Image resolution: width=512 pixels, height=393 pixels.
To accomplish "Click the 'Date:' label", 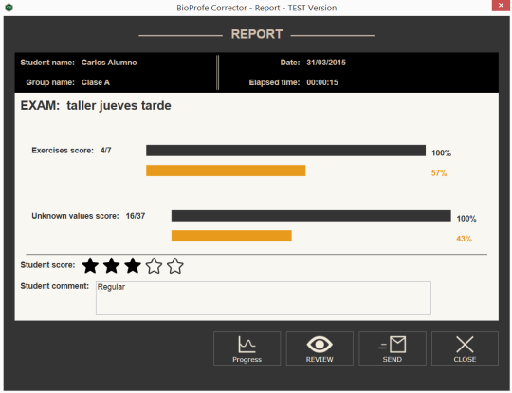I will 290,63.
